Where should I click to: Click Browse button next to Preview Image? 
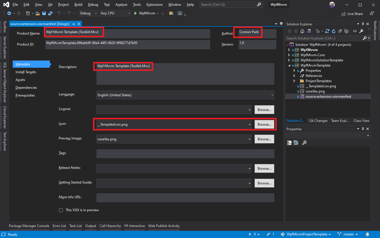(264, 139)
